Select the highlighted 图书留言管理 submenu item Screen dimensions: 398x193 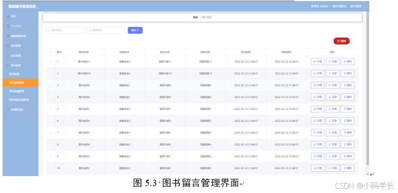(x=21, y=83)
